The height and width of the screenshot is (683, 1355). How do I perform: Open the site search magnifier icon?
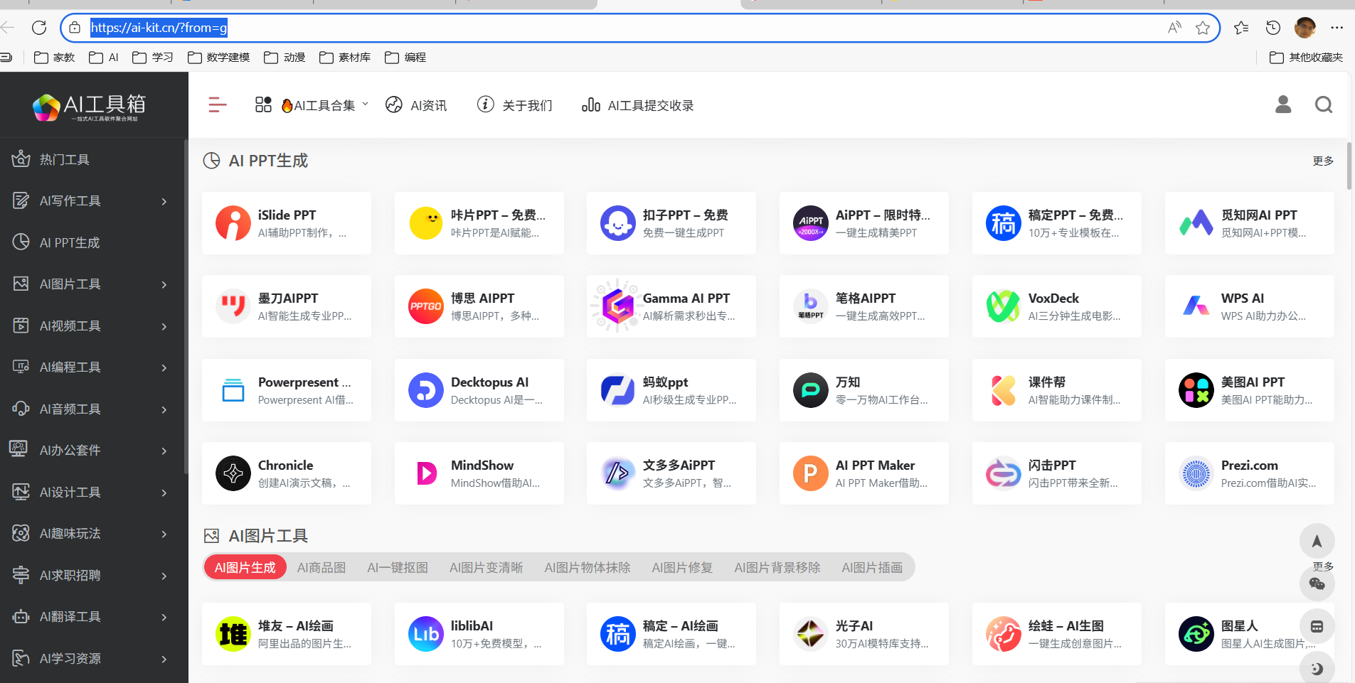click(x=1324, y=105)
